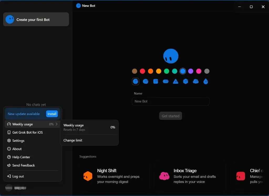Select the cloud bot shape
Screen dimensions: 269x196
(x=196, y=81)
